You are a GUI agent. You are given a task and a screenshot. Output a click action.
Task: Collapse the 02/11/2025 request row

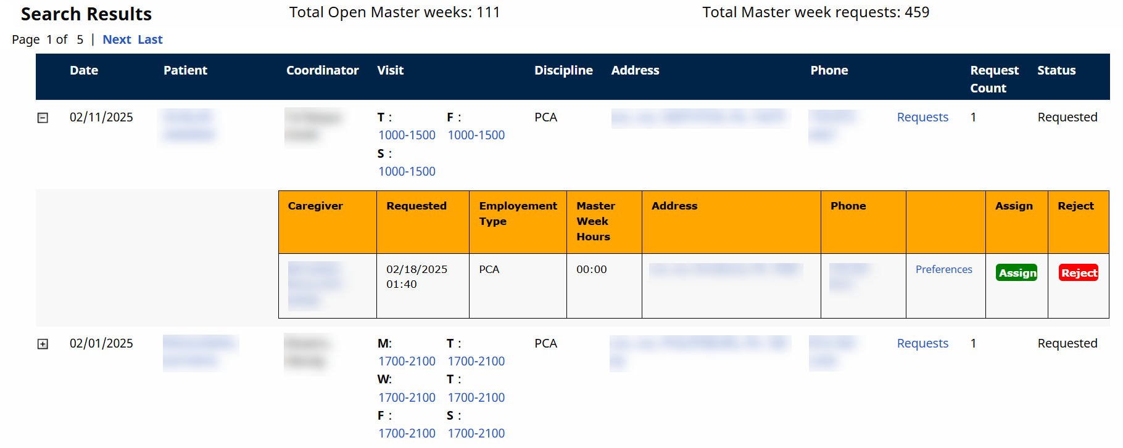tap(43, 118)
